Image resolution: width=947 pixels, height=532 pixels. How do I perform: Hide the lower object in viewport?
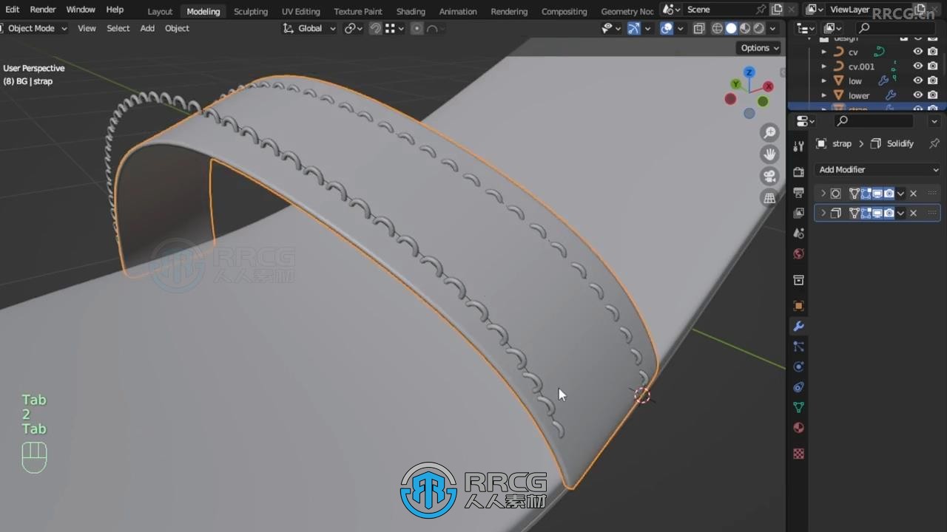(917, 95)
